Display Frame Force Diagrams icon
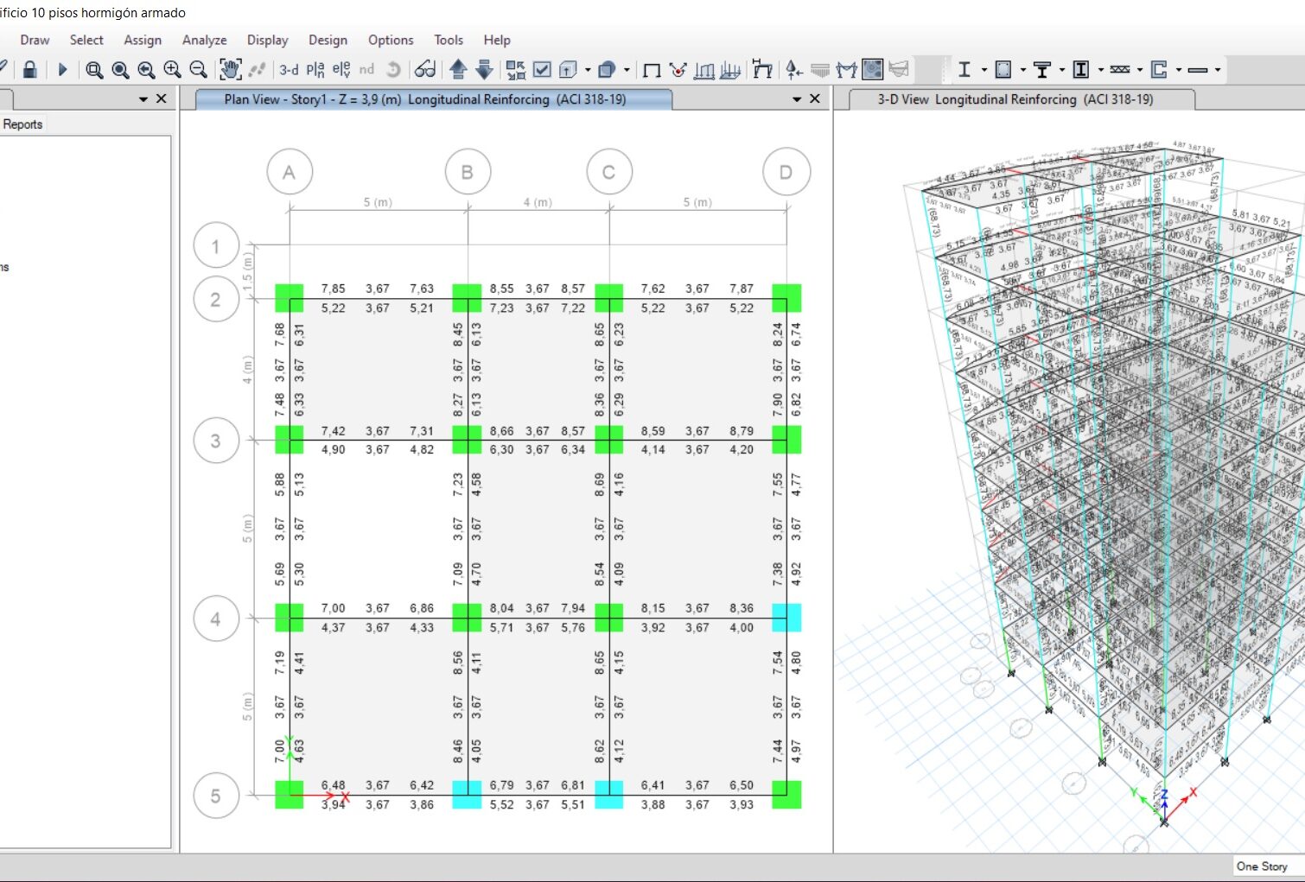This screenshot has width=1305, height=882. pyautogui.click(x=846, y=69)
